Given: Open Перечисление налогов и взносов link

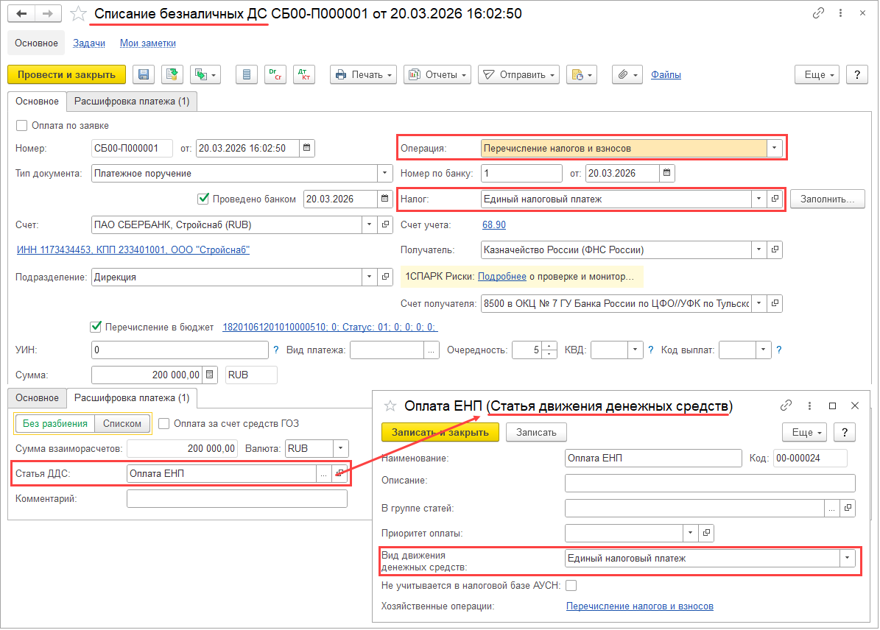Looking at the screenshot, I should point(639,606).
